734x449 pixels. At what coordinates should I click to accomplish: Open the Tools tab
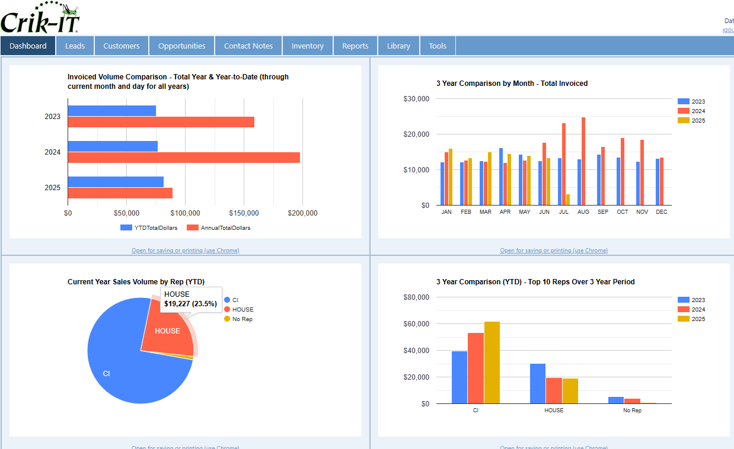[x=438, y=46]
